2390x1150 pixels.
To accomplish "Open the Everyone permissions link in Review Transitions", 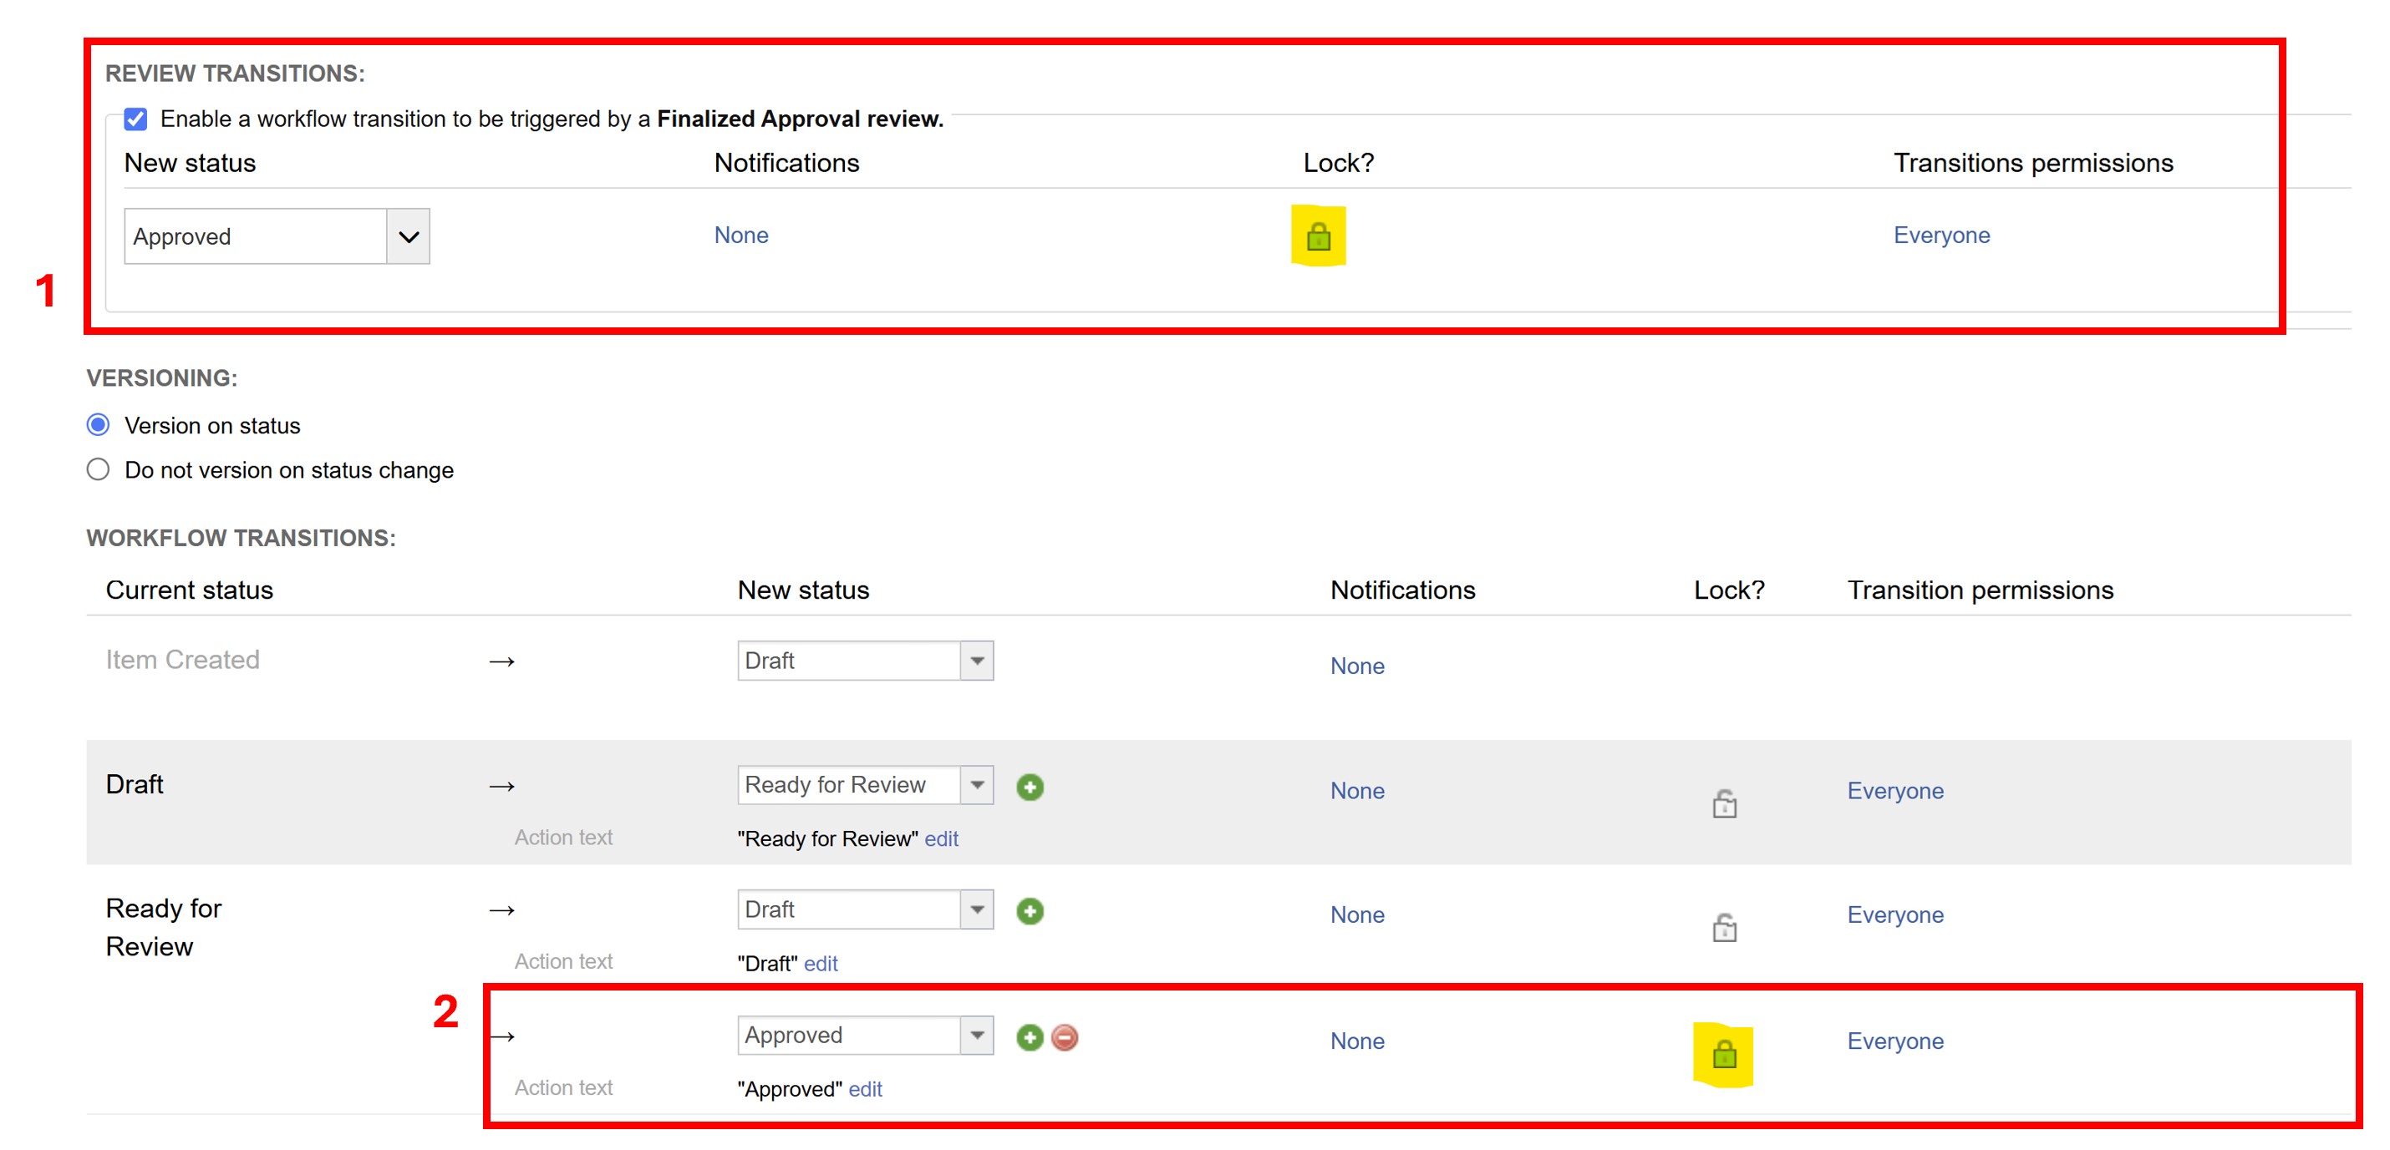I will click(1941, 235).
